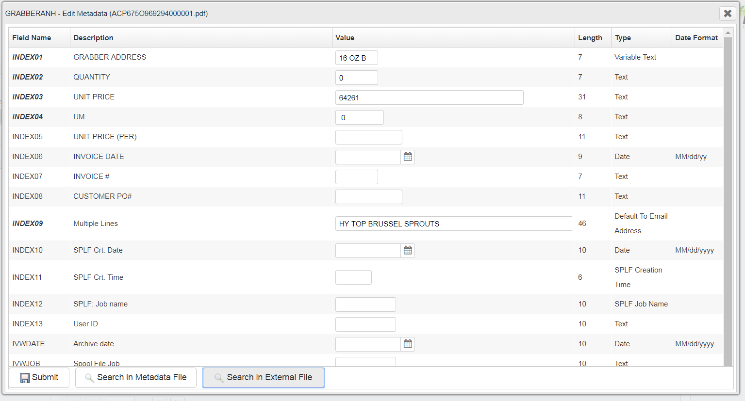Click the Multiple Lines field with BRUSSEL SPROUTS
745x401 pixels.
[453, 224]
